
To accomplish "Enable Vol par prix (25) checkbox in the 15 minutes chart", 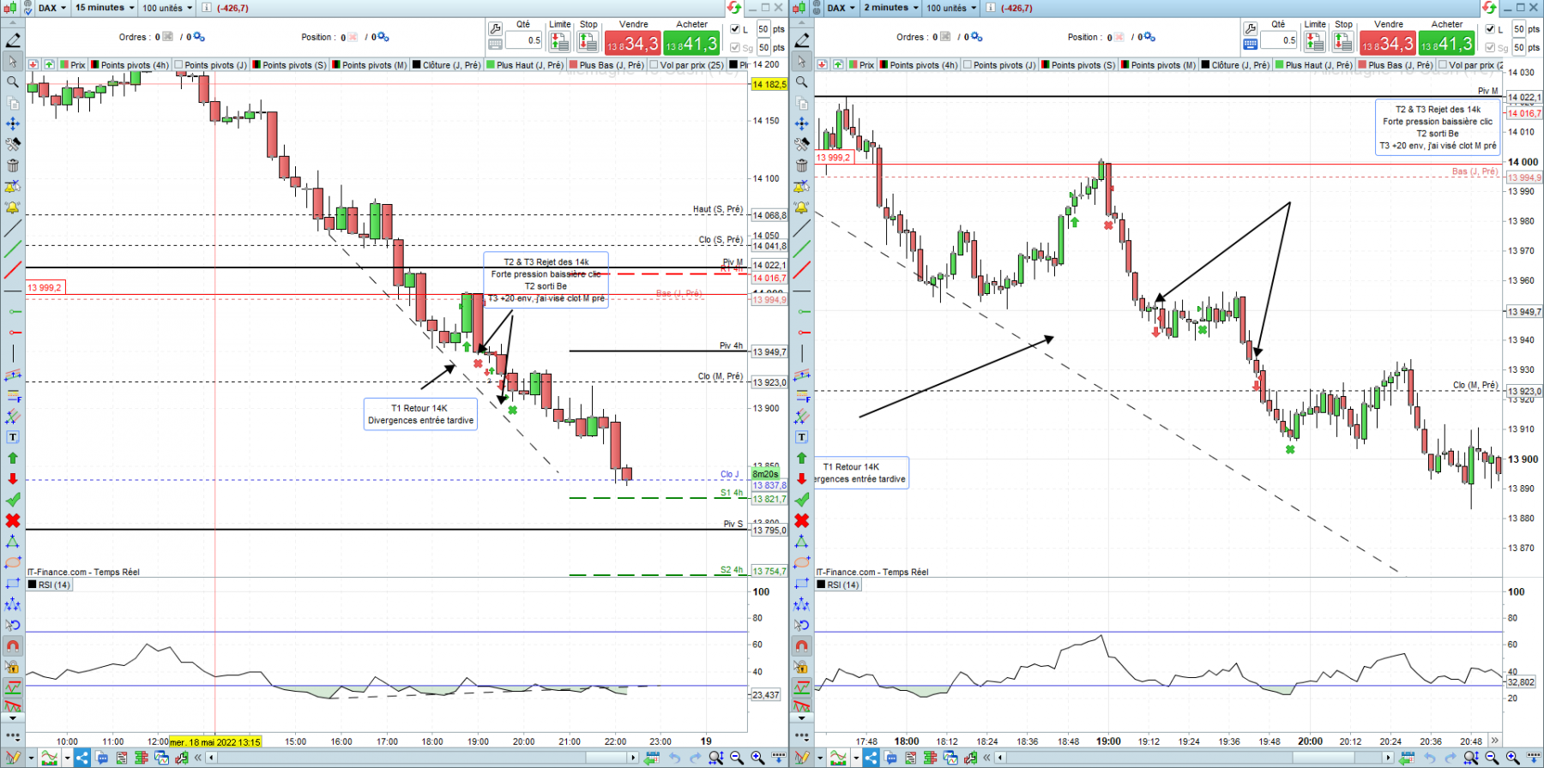I will pyautogui.click(x=654, y=64).
